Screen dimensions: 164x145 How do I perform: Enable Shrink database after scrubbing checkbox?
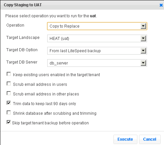pos(9,112)
